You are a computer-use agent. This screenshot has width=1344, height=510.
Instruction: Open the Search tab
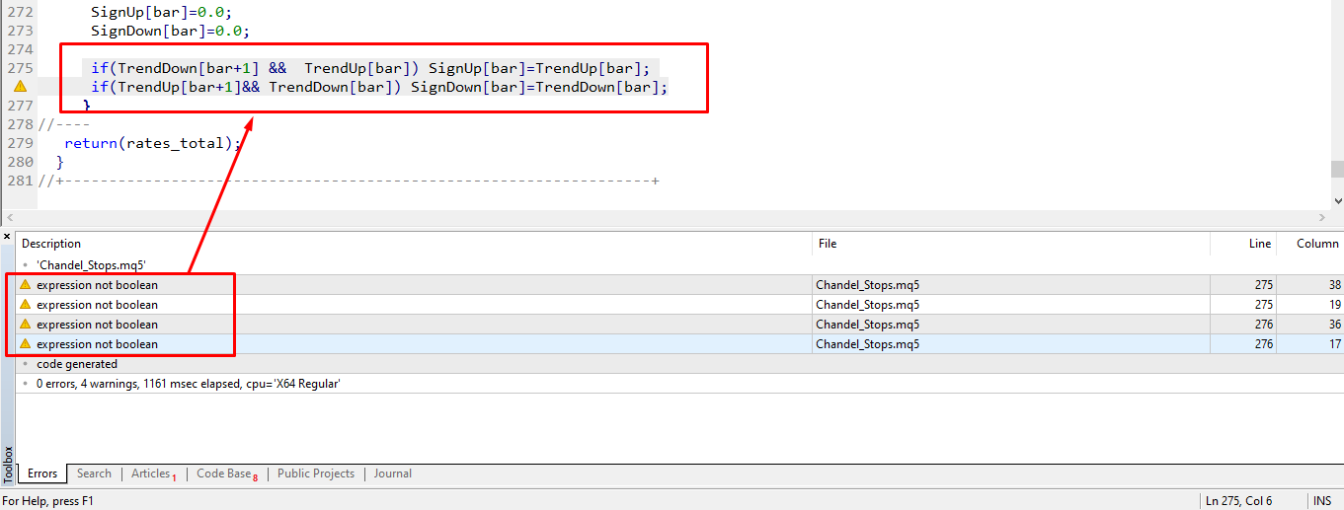point(94,474)
